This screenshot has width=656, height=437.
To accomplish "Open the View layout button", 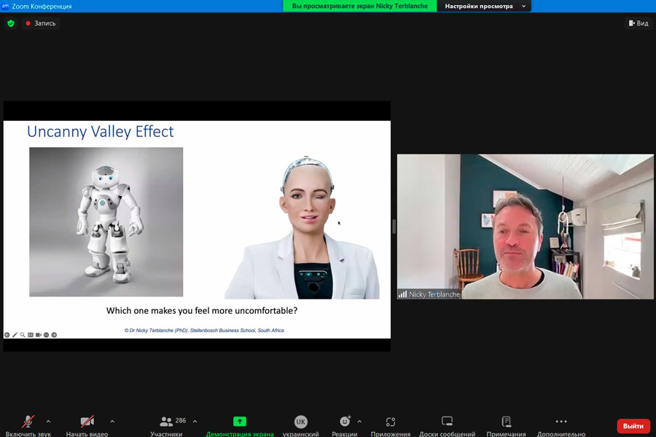I will (x=638, y=23).
